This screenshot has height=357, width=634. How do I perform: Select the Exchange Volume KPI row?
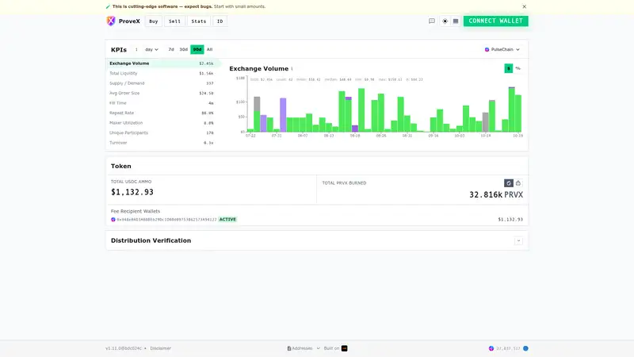[162, 63]
